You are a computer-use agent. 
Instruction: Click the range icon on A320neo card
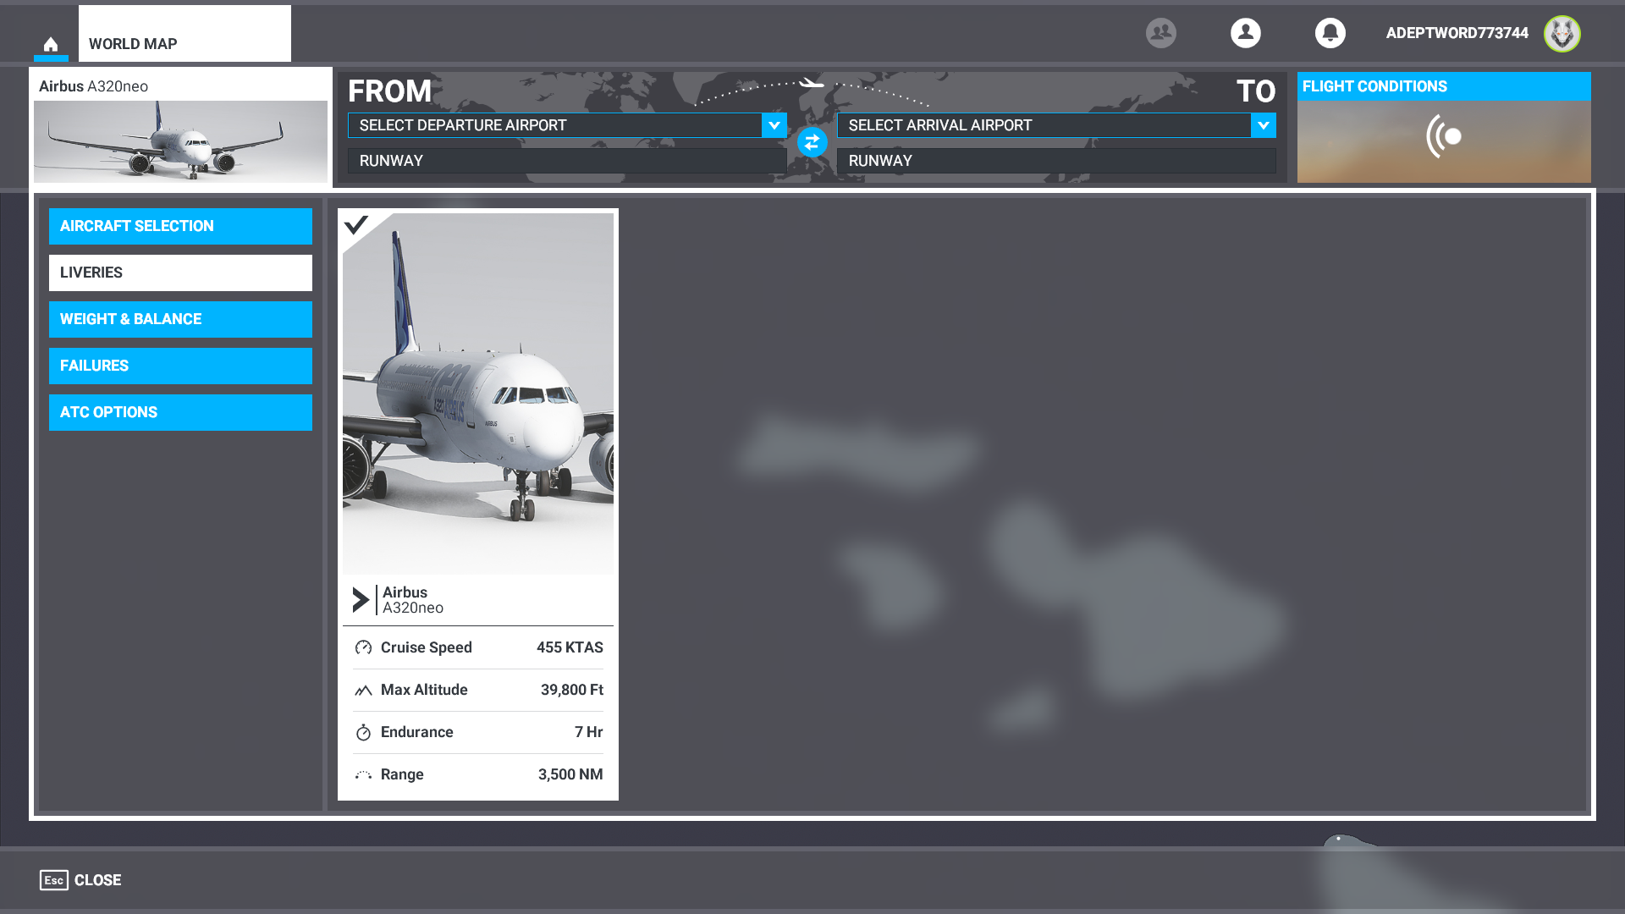tap(363, 774)
